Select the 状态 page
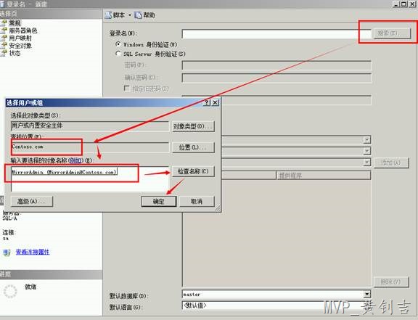418x320 pixels. (x=15, y=53)
